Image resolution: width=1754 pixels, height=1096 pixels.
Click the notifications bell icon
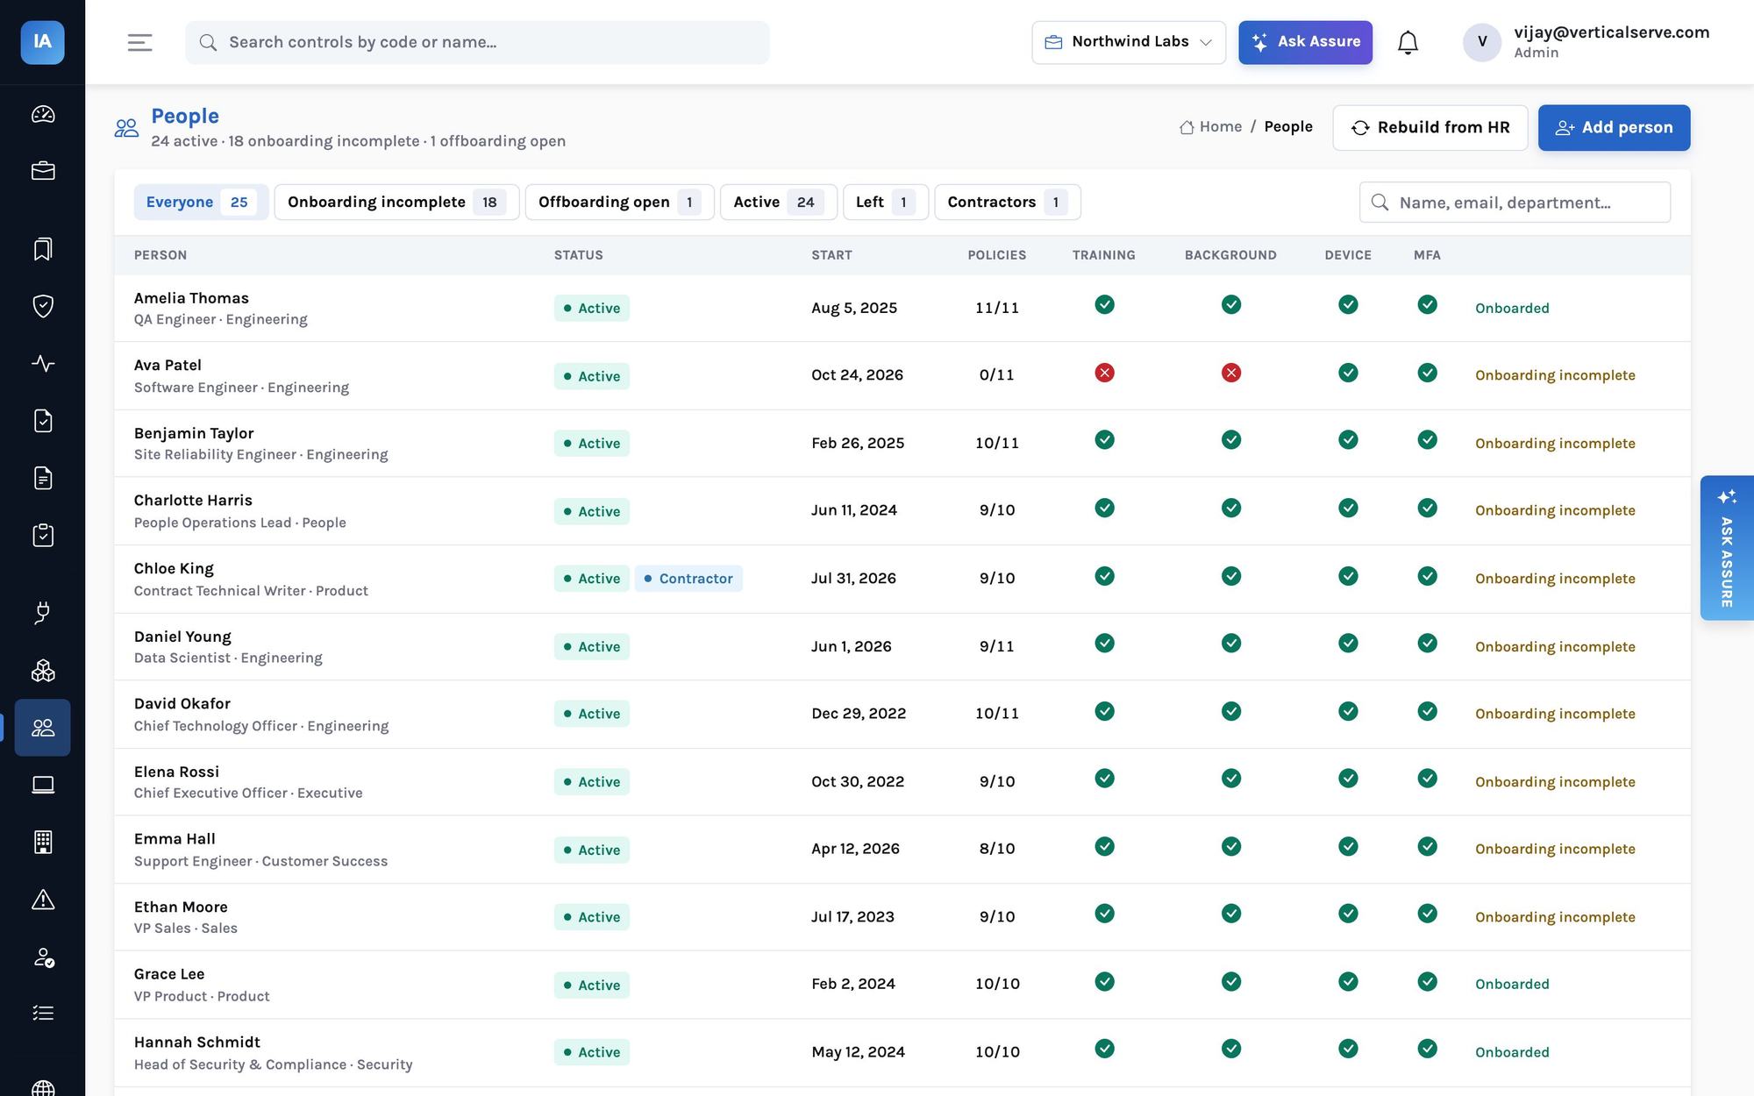coord(1408,42)
